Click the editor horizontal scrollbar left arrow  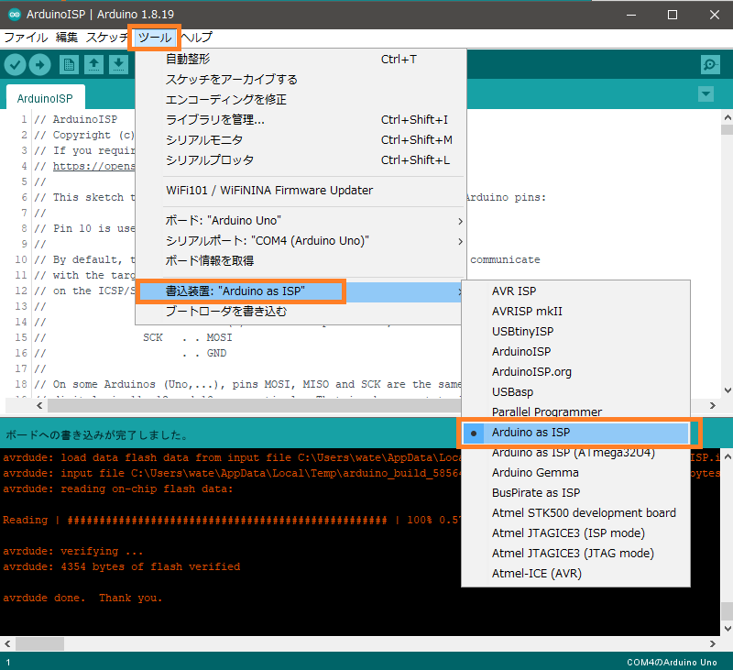pos(39,405)
